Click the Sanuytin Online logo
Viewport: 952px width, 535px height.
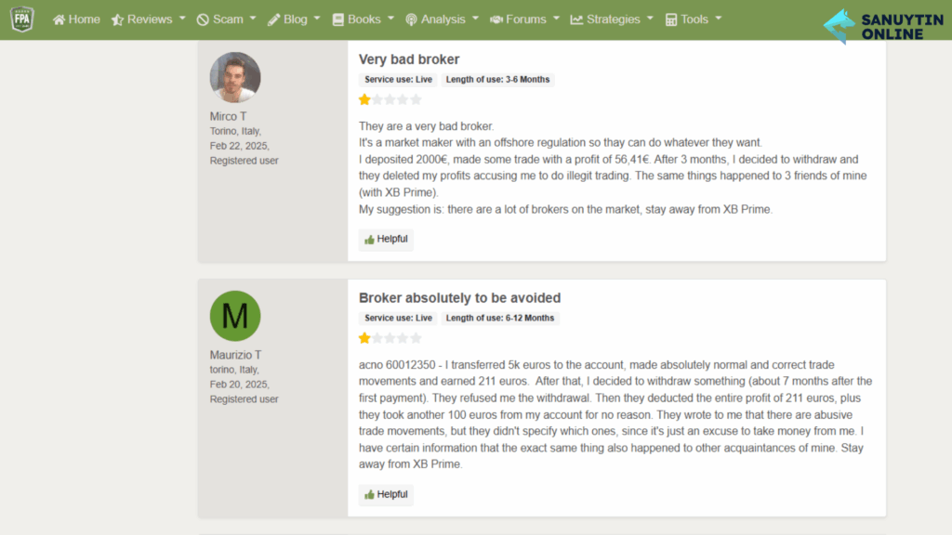[x=884, y=26]
